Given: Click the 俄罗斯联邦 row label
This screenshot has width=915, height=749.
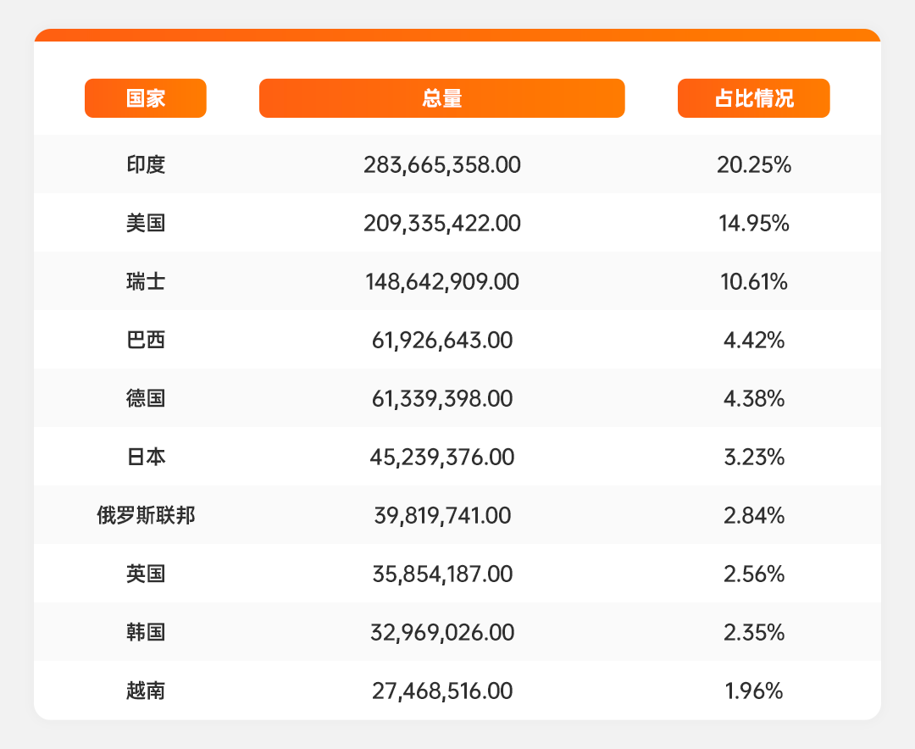Looking at the screenshot, I should 145,515.
